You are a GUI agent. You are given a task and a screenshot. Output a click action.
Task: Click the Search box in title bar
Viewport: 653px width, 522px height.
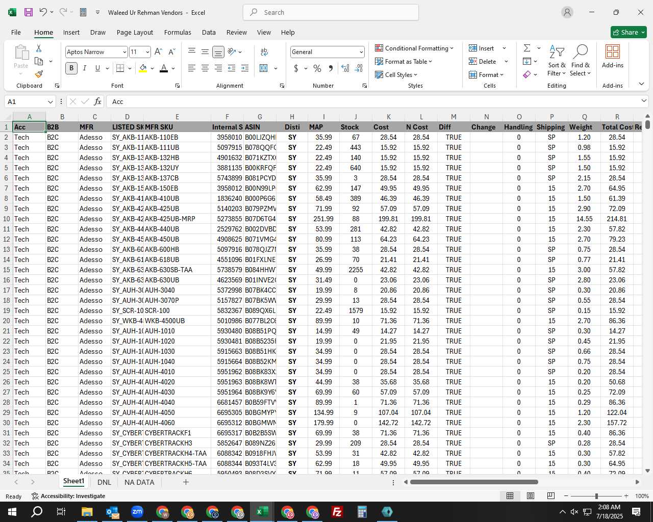click(x=331, y=12)
